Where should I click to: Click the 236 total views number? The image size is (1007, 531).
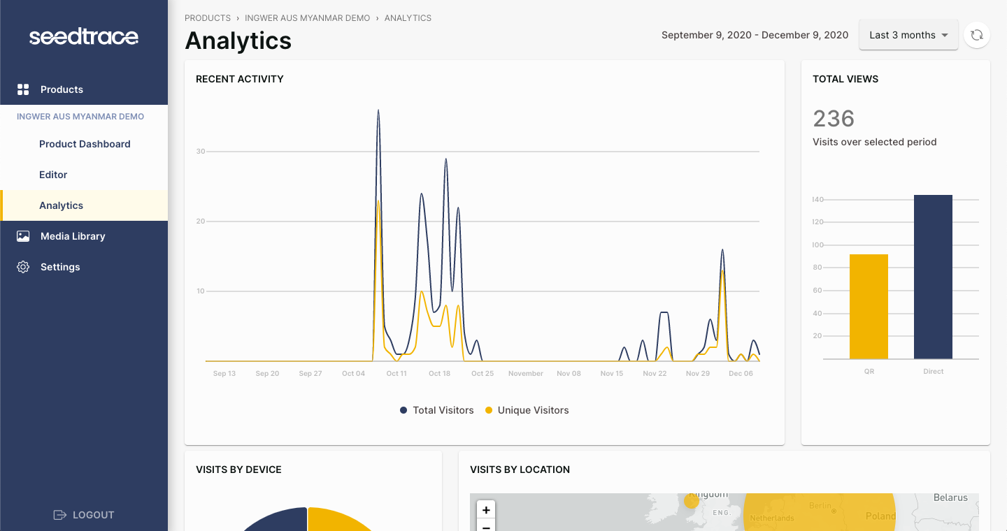pyautogui.click(x=834, y=119)
